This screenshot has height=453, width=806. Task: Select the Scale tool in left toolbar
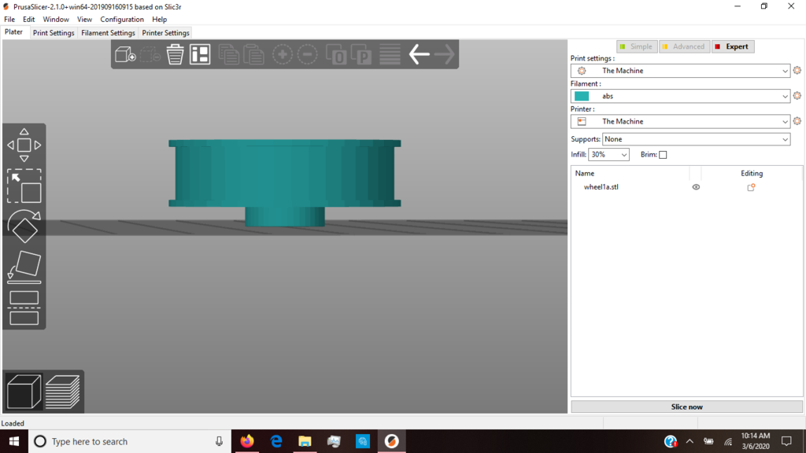click(24, 187)
